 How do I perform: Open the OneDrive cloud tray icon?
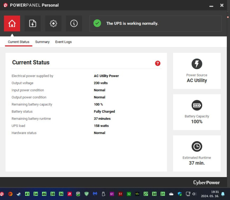click(x=171, y=194)
